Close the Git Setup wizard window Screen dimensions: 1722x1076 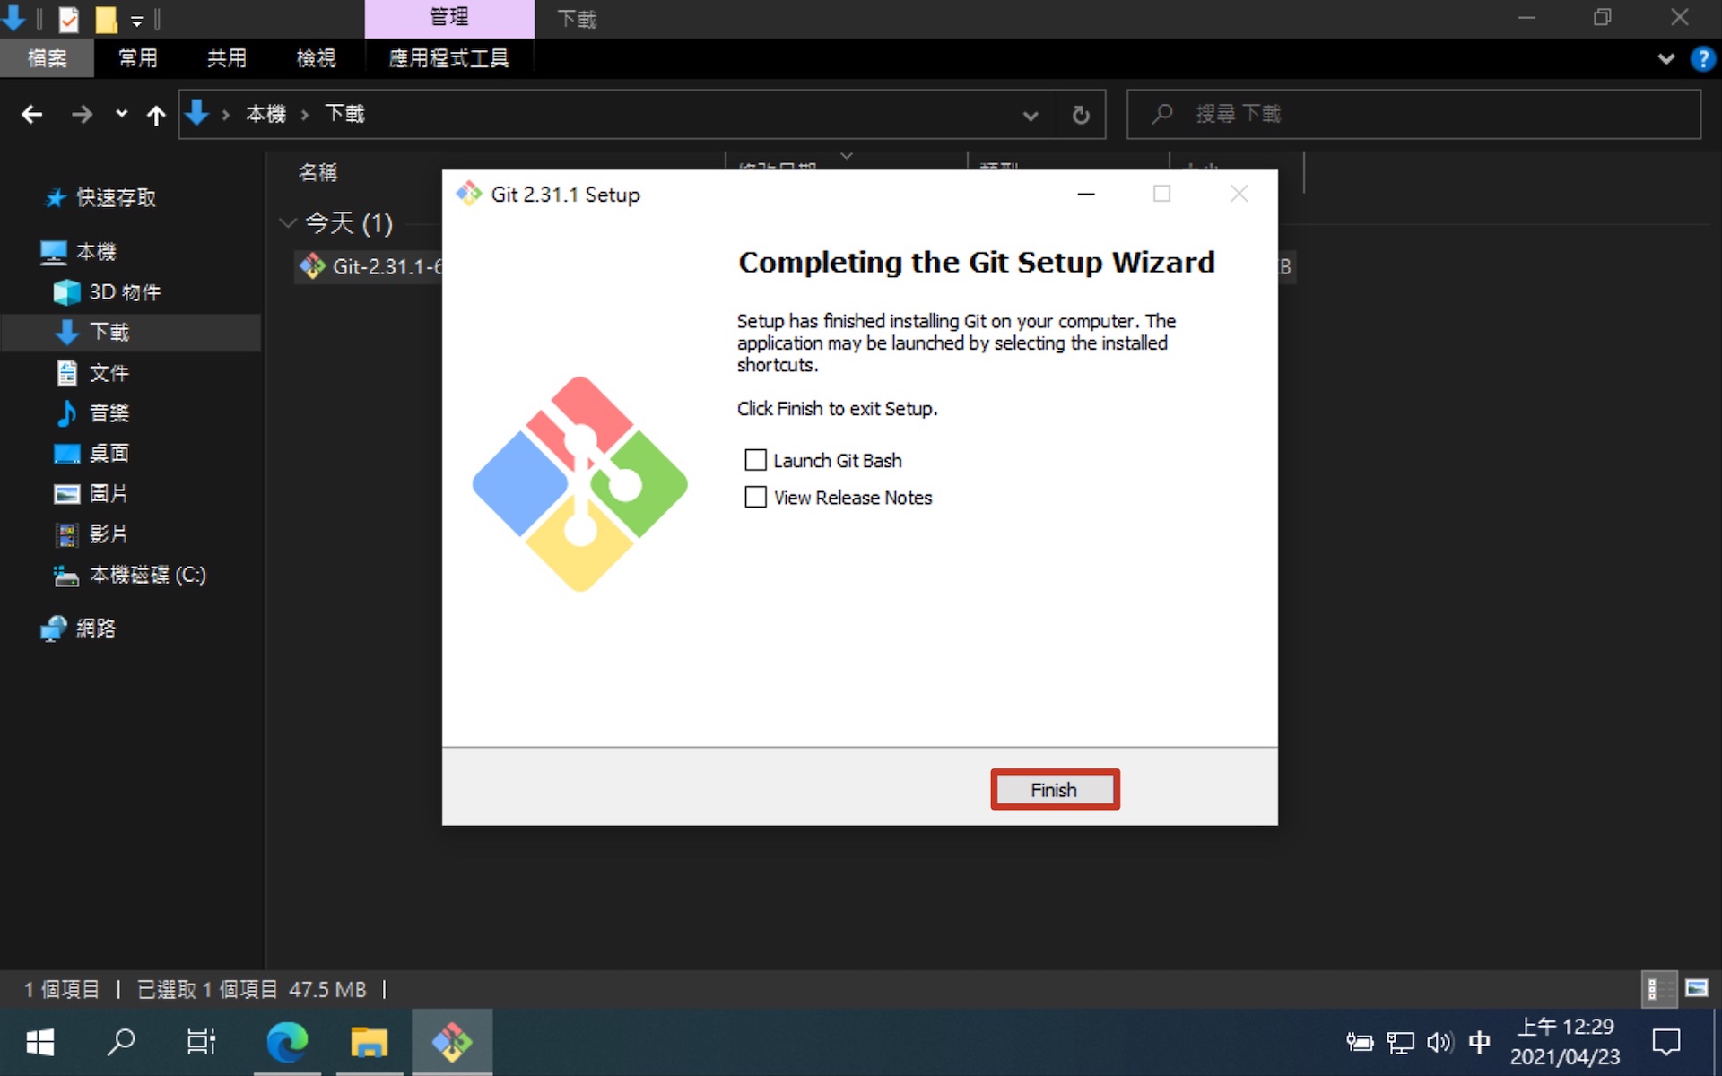(x=1239, y=194)
